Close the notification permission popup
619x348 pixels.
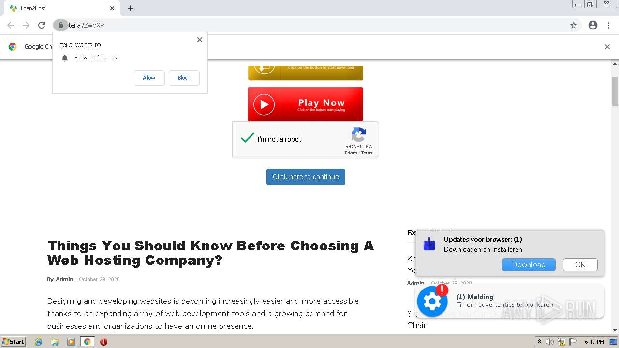pyautogui.click(x=200, y=40)
